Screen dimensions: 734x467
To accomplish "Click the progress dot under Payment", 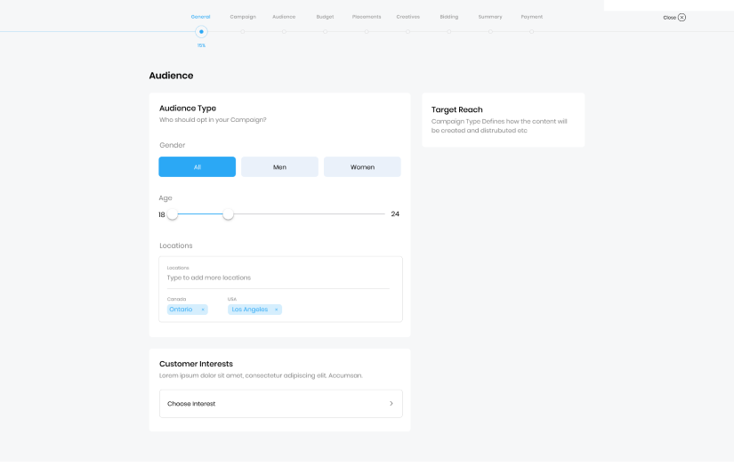I will click(532, 32).
